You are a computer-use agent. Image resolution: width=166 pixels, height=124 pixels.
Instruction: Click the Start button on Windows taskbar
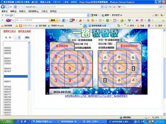[x=7, y=121]
